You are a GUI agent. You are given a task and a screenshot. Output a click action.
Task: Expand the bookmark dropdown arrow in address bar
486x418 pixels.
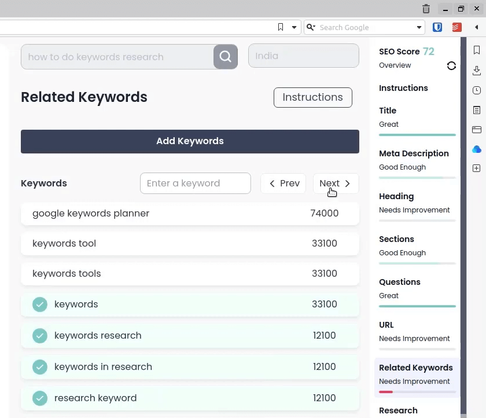(294, 27)
